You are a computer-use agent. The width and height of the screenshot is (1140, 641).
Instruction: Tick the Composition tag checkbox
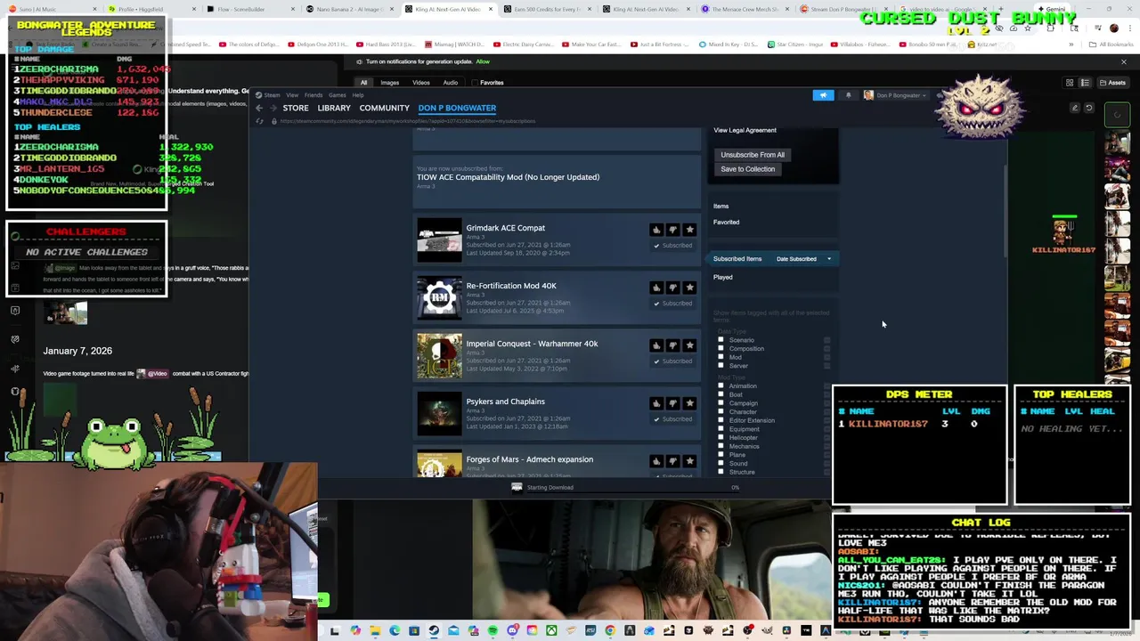(721, 348)
